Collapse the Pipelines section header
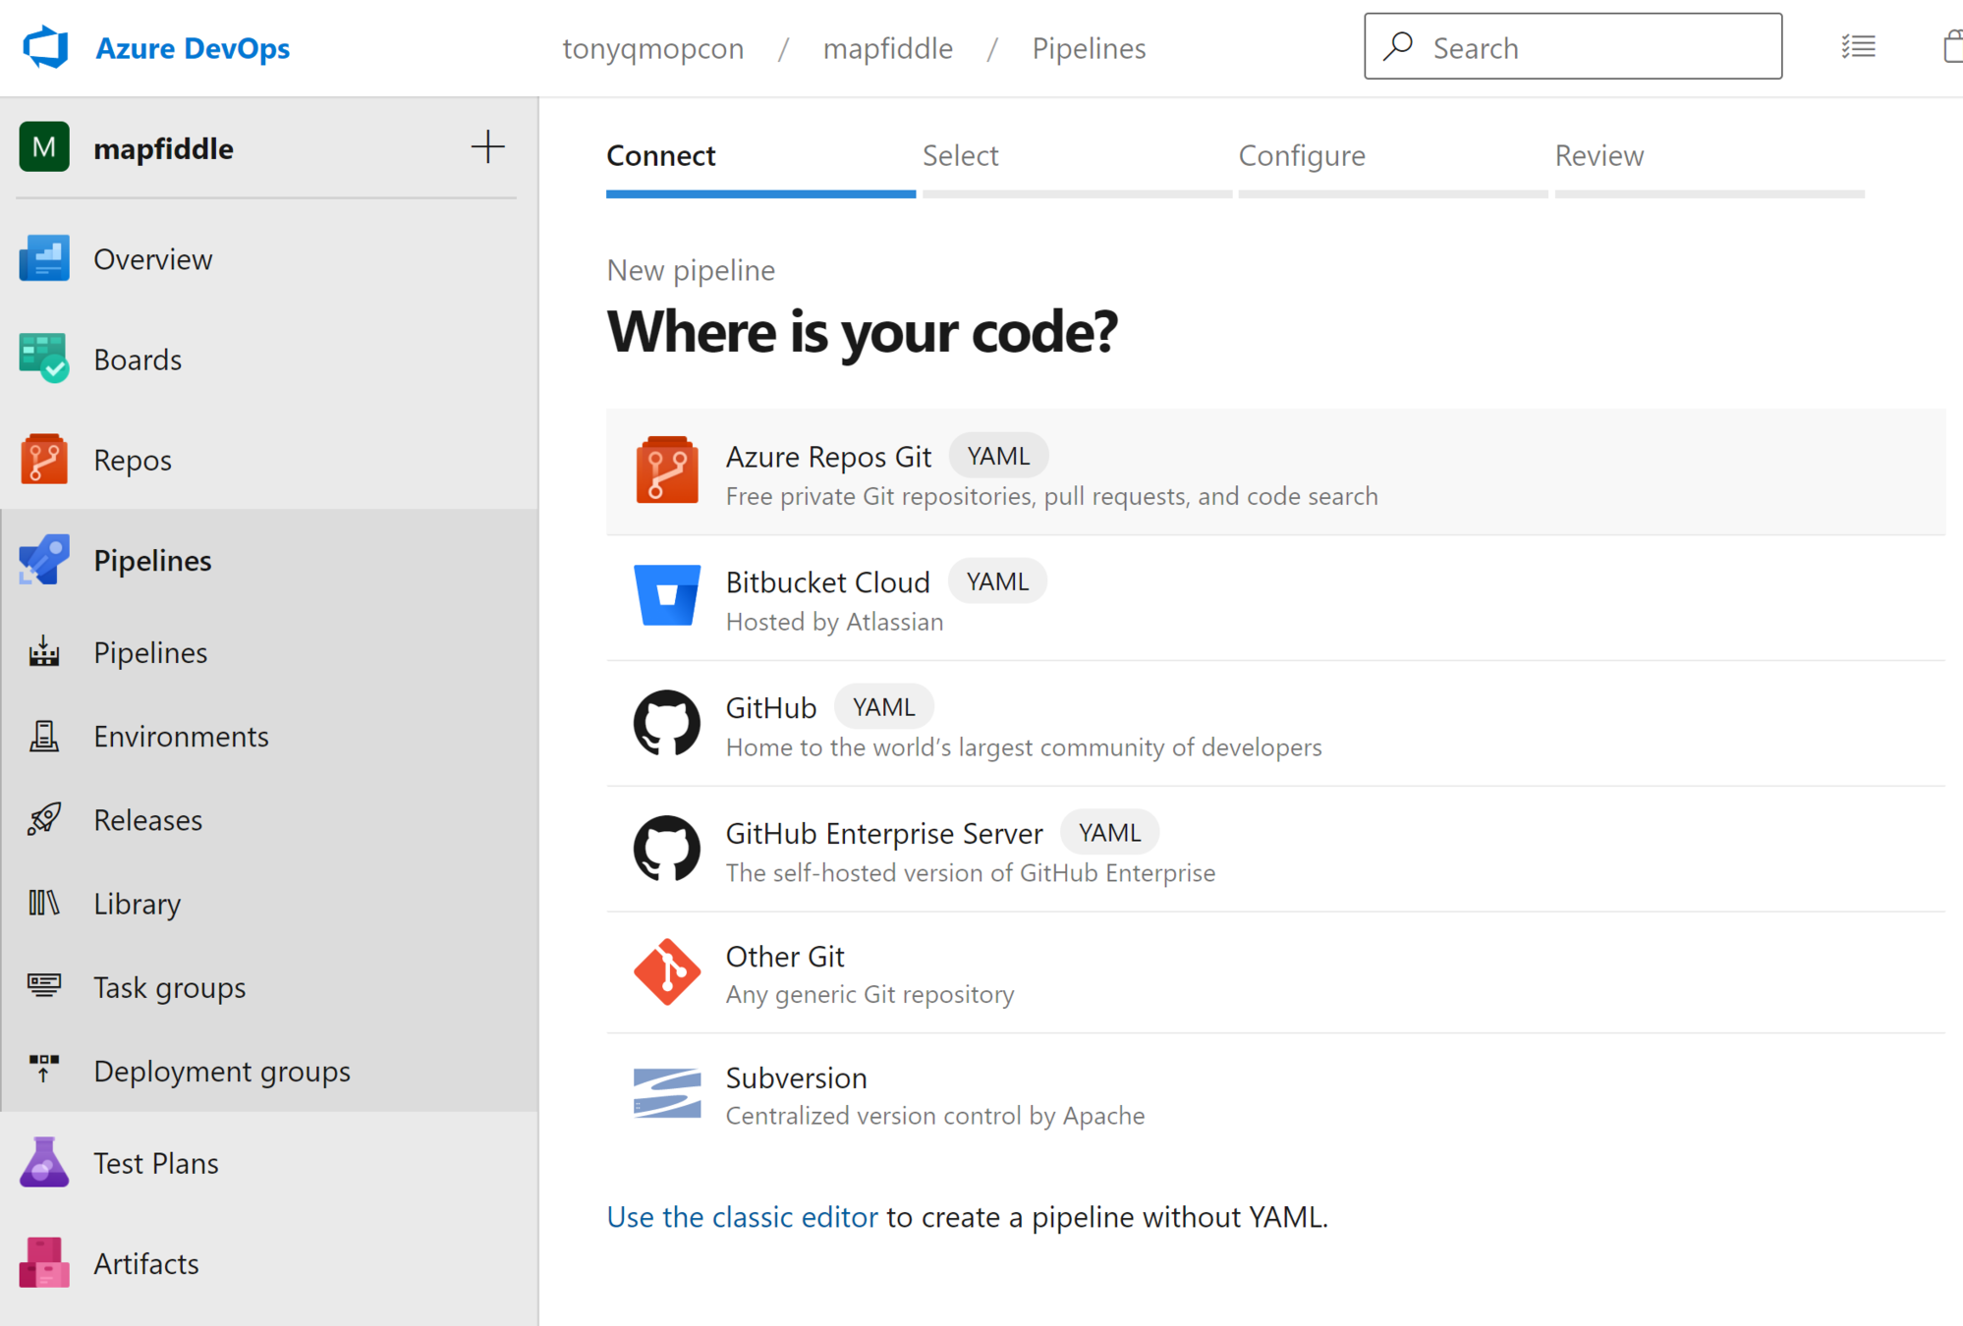The image size is (1963, 1326). coord(152,560)
